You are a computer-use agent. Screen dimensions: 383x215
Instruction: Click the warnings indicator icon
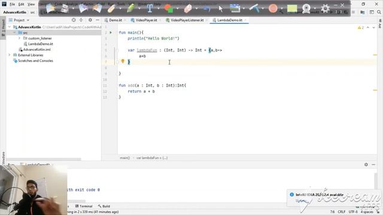pos(360,27)
